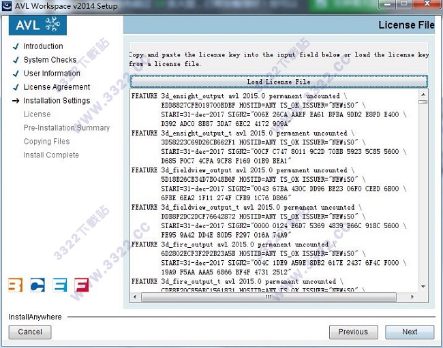Select the Install Complete step
This screenshot has width=443, height=348.
tap(51, 155)
